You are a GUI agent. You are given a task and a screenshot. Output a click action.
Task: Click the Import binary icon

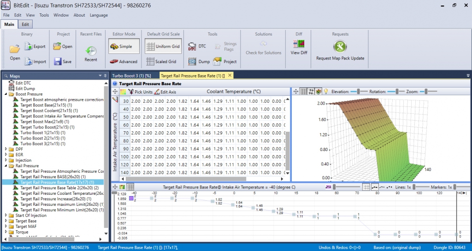pyautogui.click(x=28, y=61)
